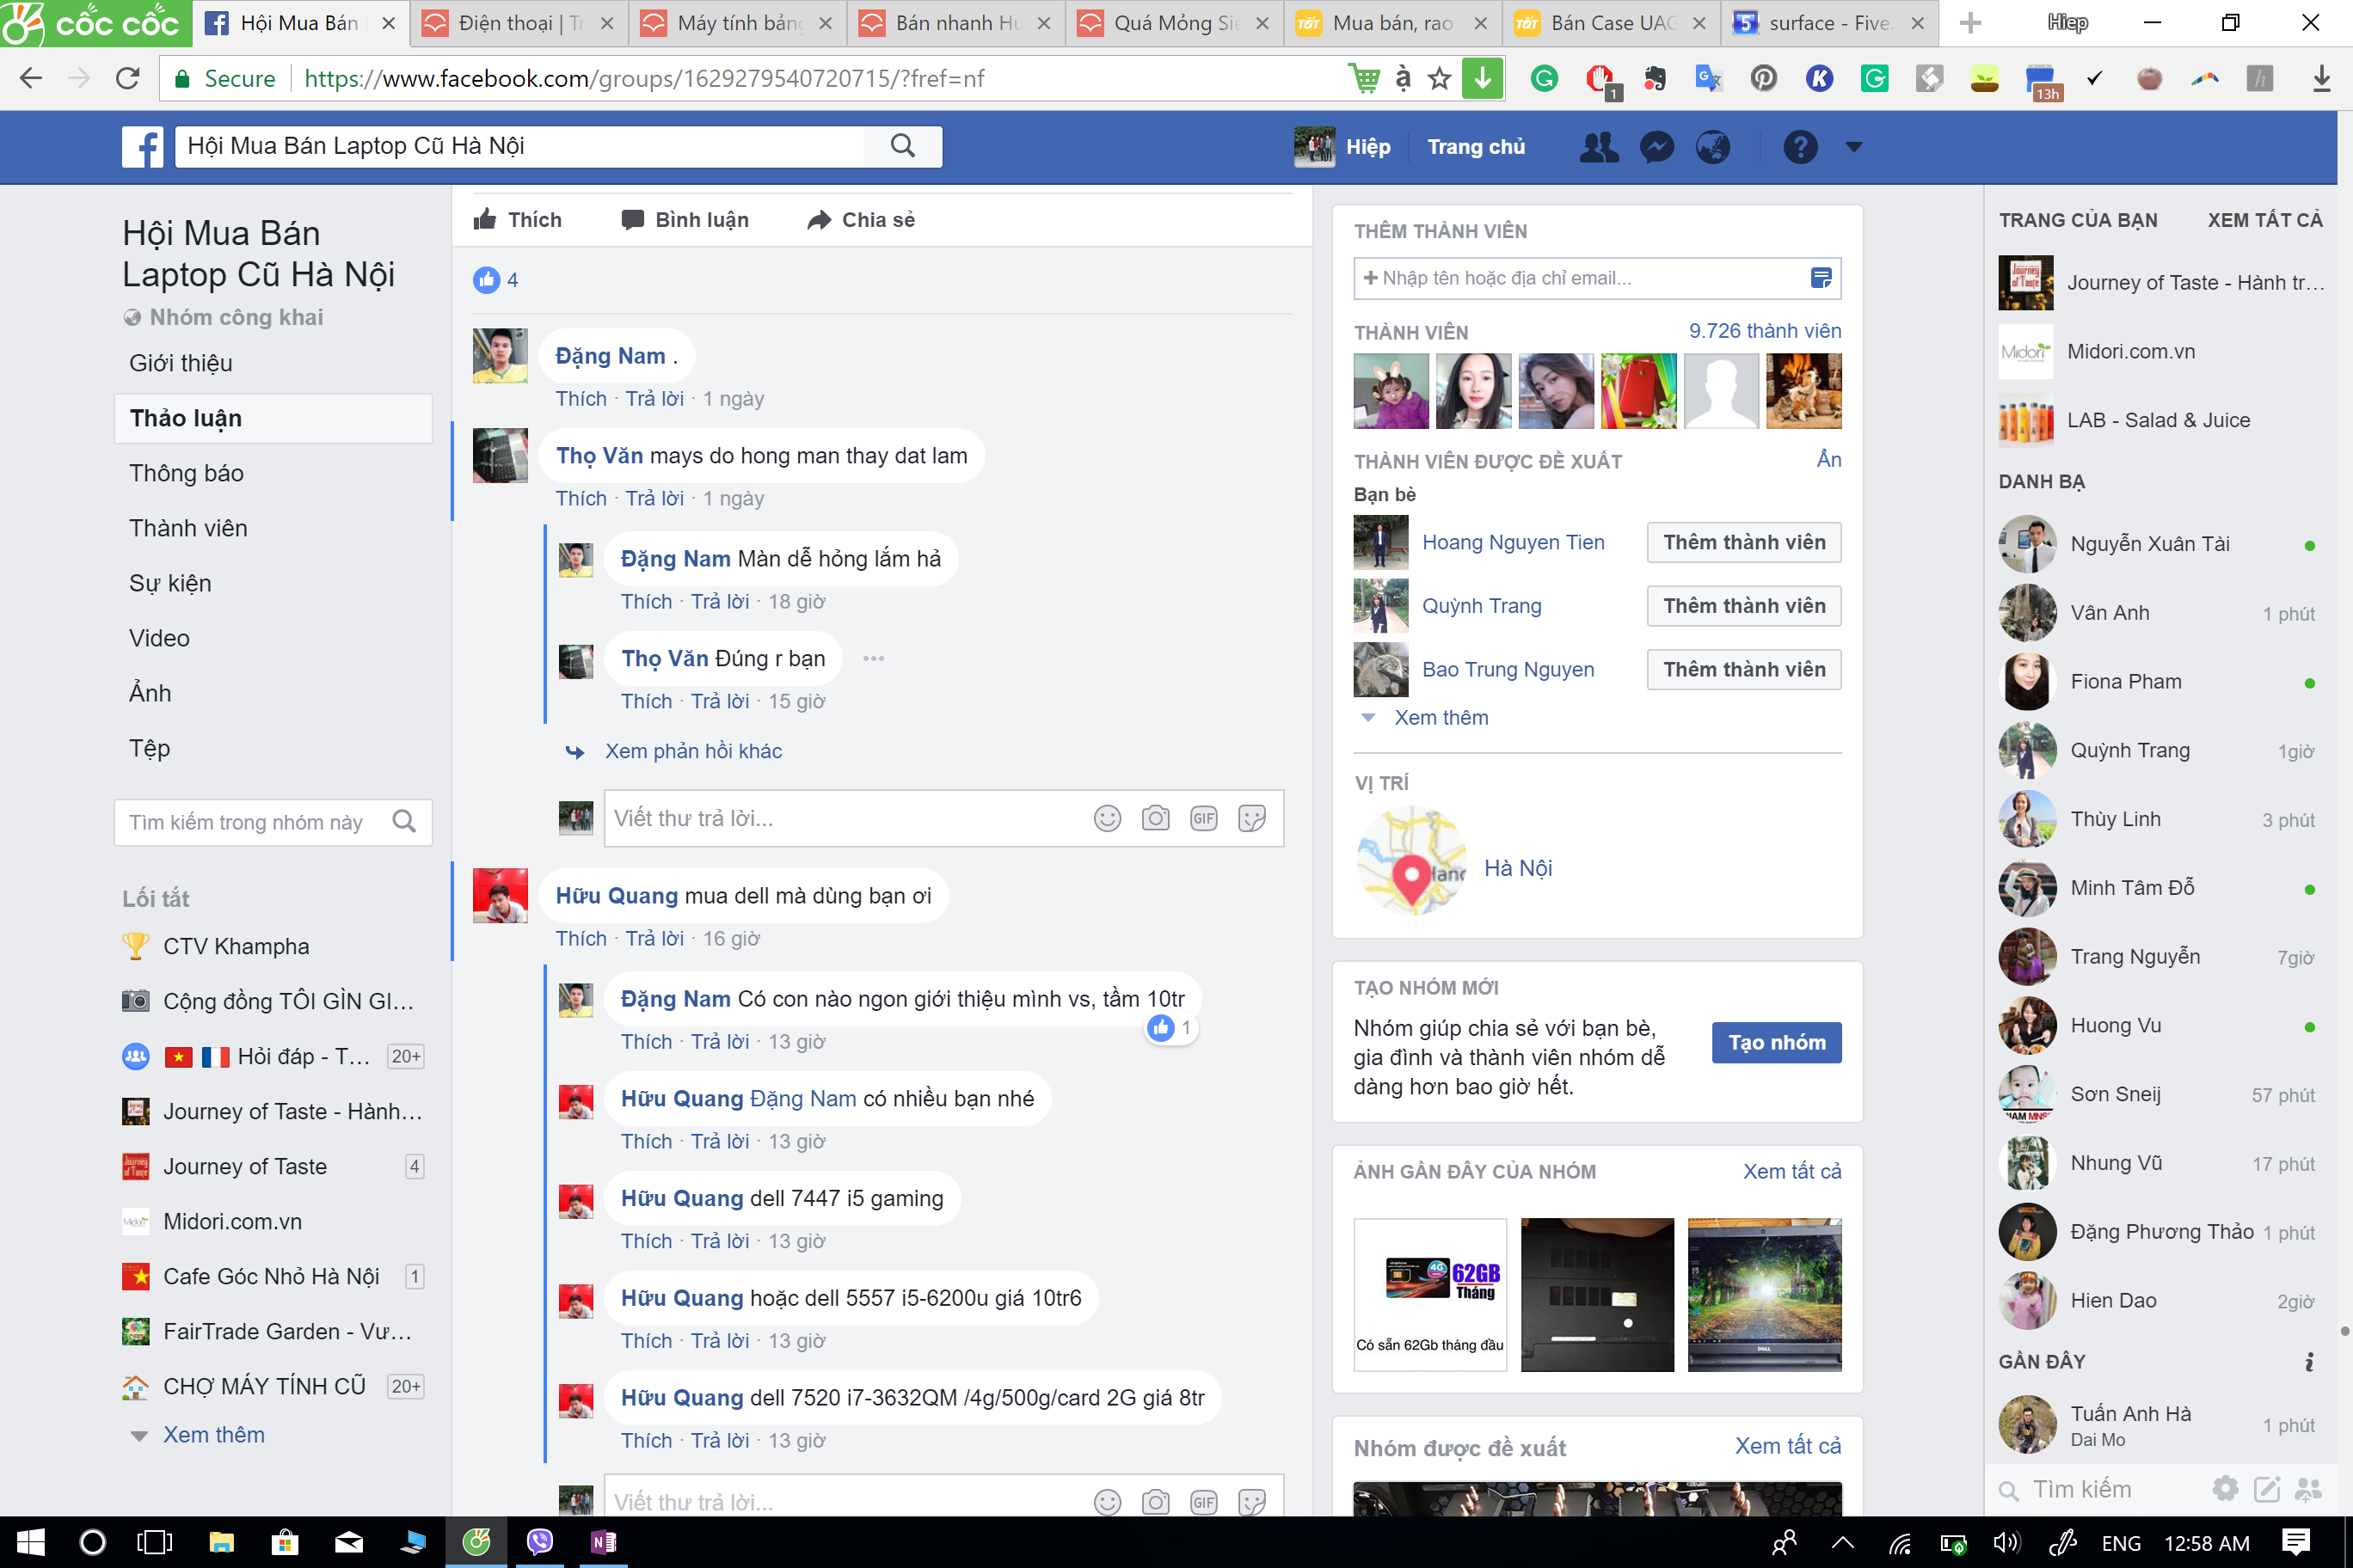Open the account dropdown arrow in blue bar
2353x1568 pixels.
[x=1854, y=147]
